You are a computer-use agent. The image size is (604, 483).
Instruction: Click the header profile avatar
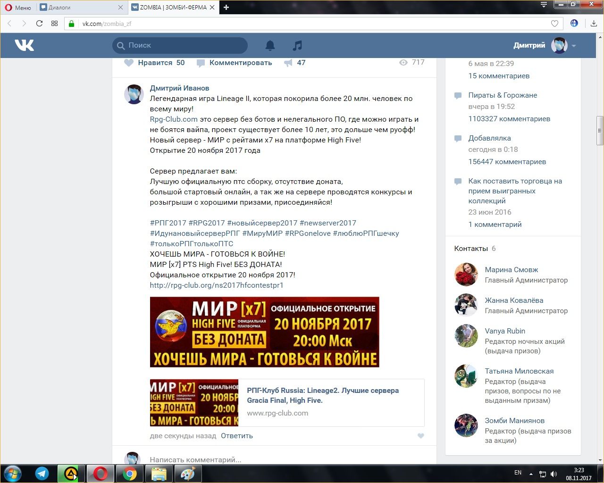click(559, 45)
